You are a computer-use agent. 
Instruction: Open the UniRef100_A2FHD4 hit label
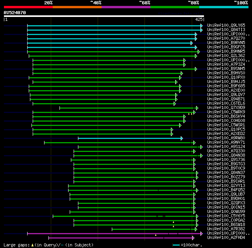226,238
